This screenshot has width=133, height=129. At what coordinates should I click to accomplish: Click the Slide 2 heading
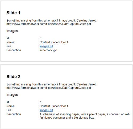click(13, 77)
